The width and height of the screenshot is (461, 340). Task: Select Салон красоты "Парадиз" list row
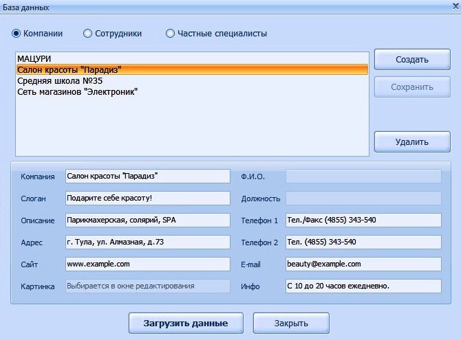[x=192, y=70]
